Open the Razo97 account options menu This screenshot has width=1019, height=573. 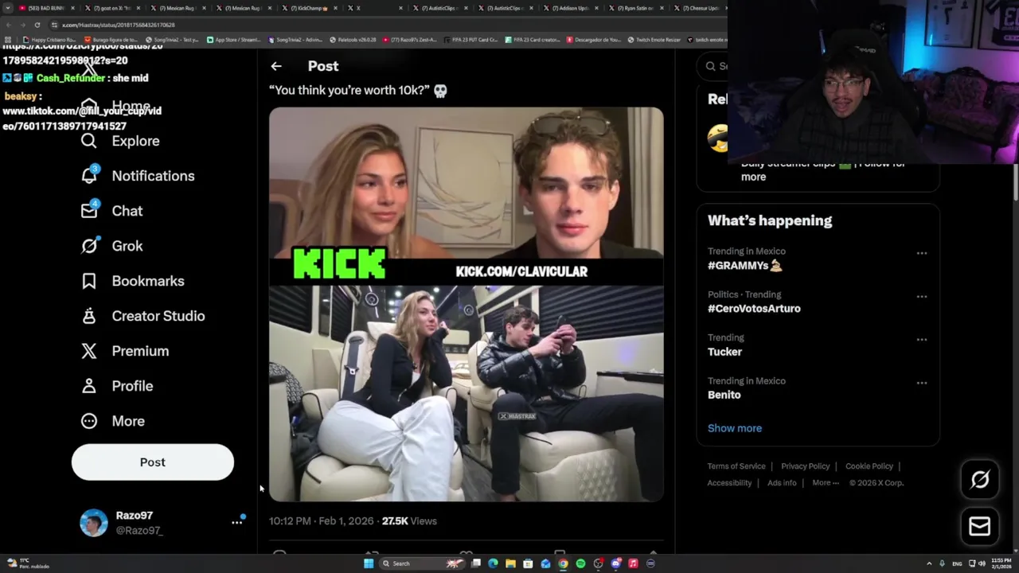[236, 522]
